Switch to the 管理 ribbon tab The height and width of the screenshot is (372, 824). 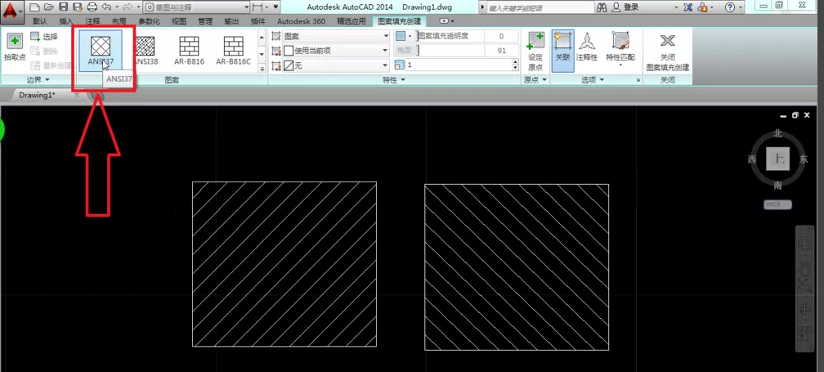click(205, 21)
